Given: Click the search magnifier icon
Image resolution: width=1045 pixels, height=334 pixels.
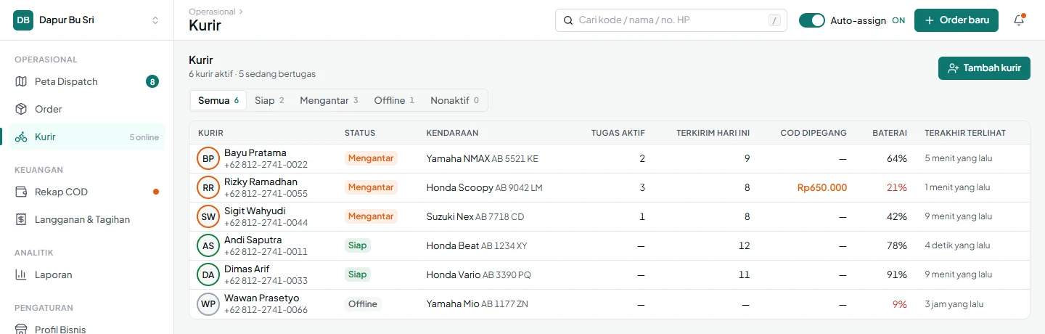Looking at the screenshot, I should point(568,20).
